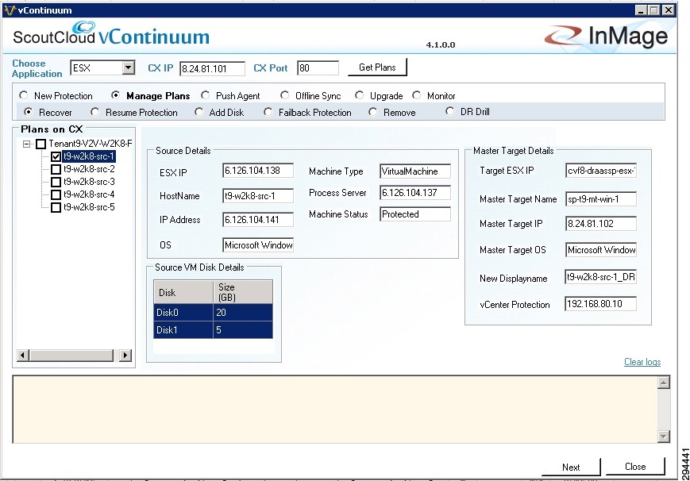Click the source ESX IP field
Viewport: 690px width, 481px height.
point(258,171)
